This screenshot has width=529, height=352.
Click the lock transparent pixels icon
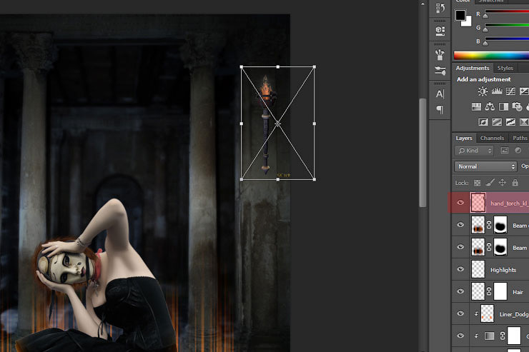click(x=478, y=183)
